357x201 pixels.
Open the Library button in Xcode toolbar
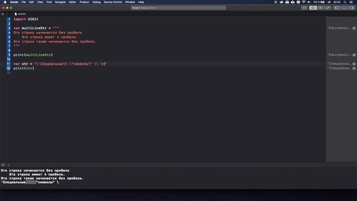coord(304,8)
